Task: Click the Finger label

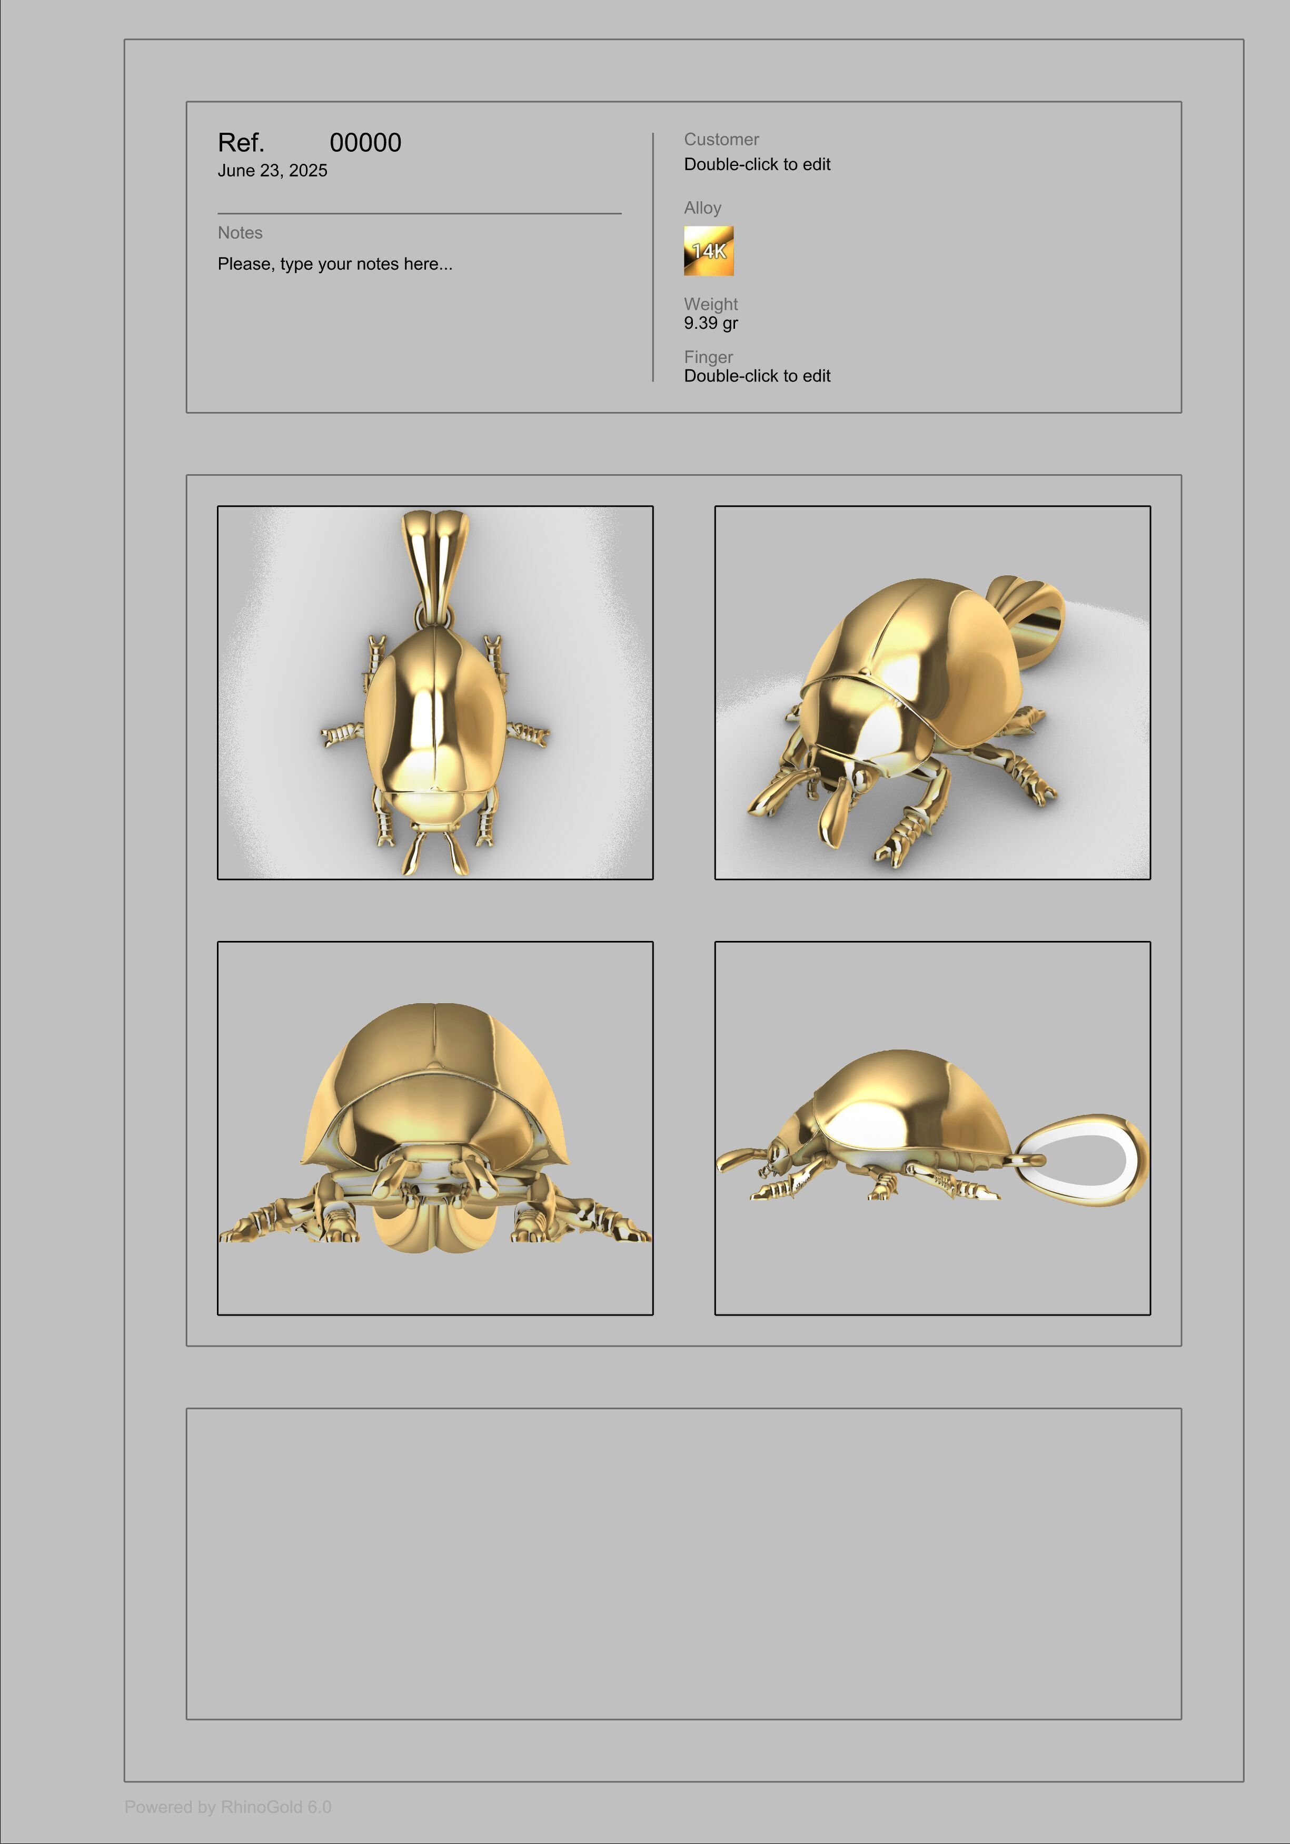Action: coord(708,357)
